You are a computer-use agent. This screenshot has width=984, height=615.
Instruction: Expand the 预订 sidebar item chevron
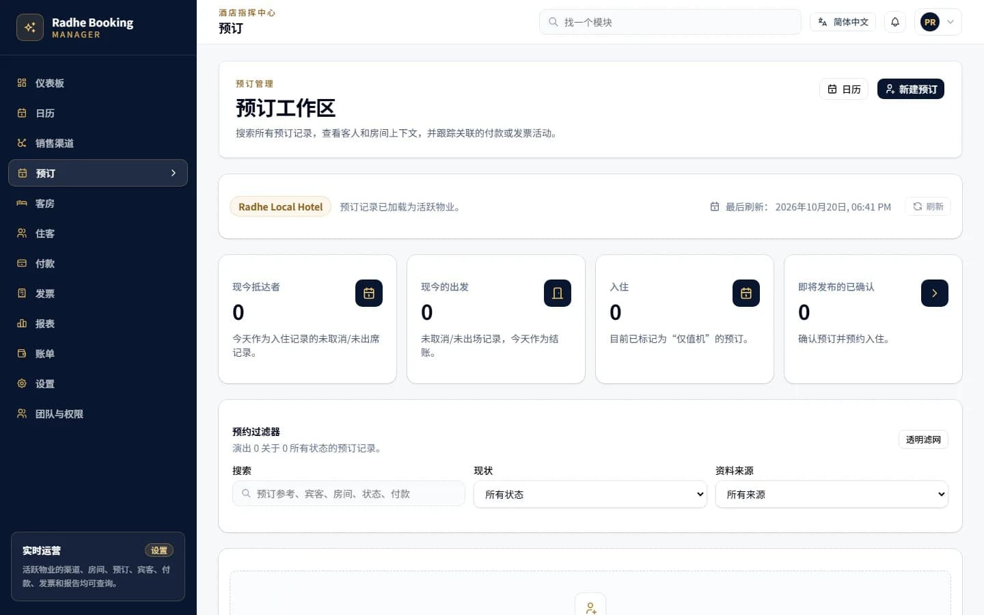click(174, 173)
